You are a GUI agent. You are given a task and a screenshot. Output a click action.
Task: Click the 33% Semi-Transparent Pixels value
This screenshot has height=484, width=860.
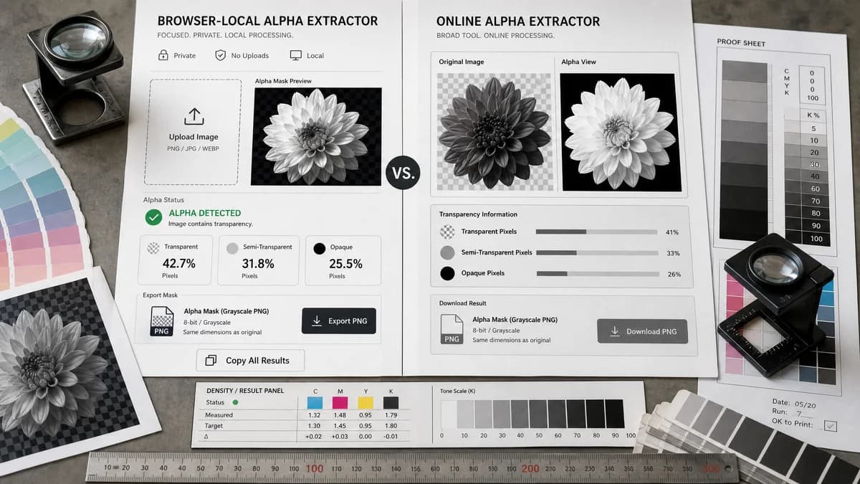pos(673,253)
